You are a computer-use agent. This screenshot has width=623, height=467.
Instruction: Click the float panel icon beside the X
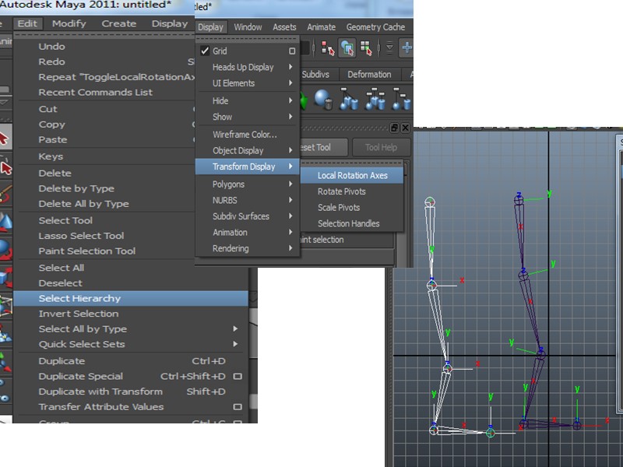pyautogui.click(x=394, y=128)
